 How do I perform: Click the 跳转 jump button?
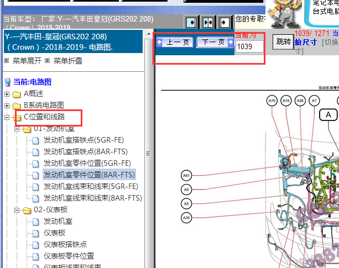click(x=284, y=41)
